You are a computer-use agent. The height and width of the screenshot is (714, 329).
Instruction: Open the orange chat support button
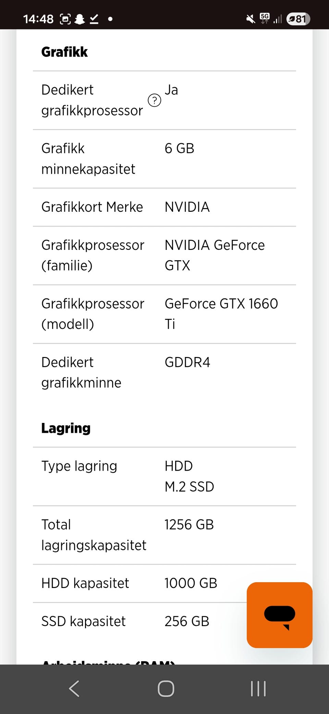pos(279,615)
